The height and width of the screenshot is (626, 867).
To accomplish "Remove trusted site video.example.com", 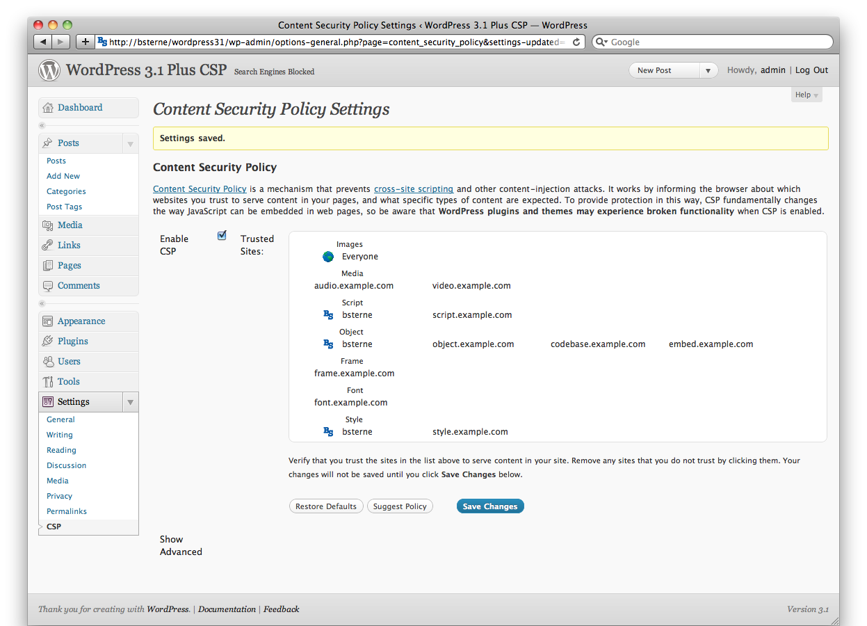I will click(x=471, y=286).
